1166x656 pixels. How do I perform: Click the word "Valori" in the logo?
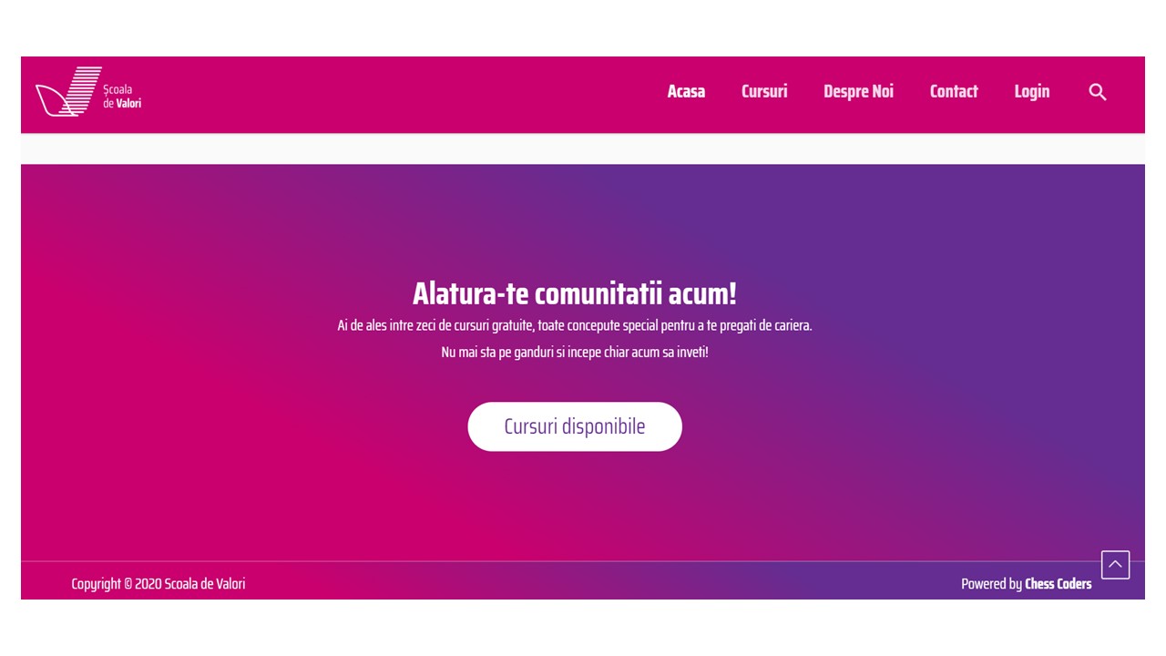[x=128, y=104]
